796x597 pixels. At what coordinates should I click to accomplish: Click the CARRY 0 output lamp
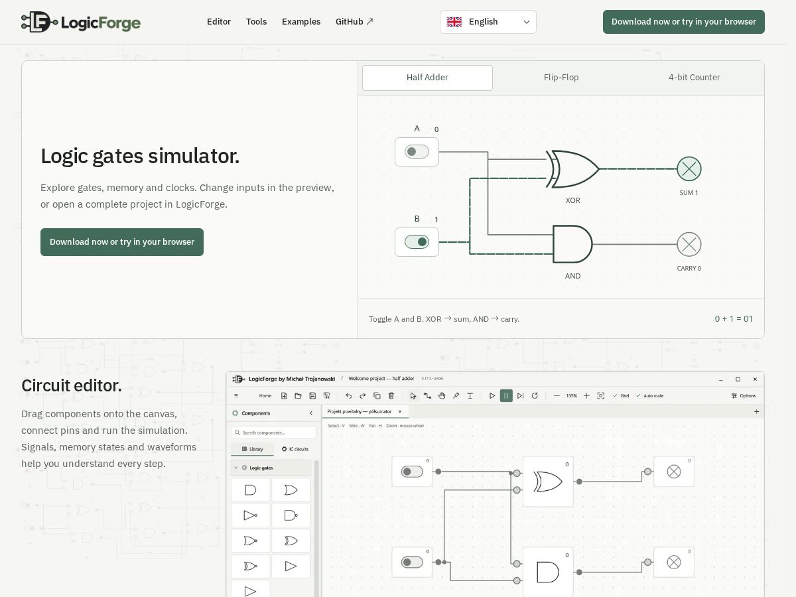689,244
